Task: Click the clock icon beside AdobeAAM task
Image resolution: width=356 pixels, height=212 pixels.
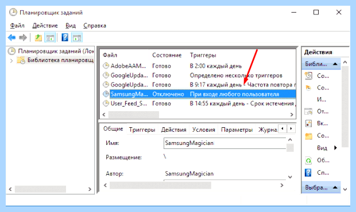Action: [x=106, y=66]
